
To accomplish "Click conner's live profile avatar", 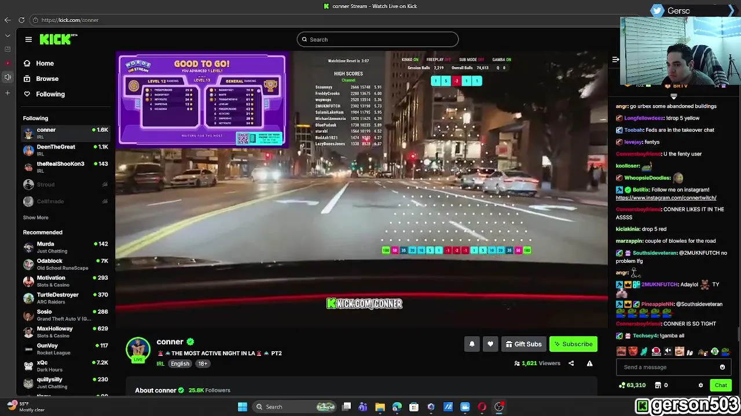I will (138, 350).
